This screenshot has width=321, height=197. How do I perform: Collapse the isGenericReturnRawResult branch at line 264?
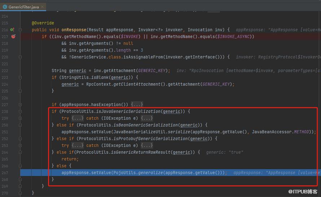20,152
